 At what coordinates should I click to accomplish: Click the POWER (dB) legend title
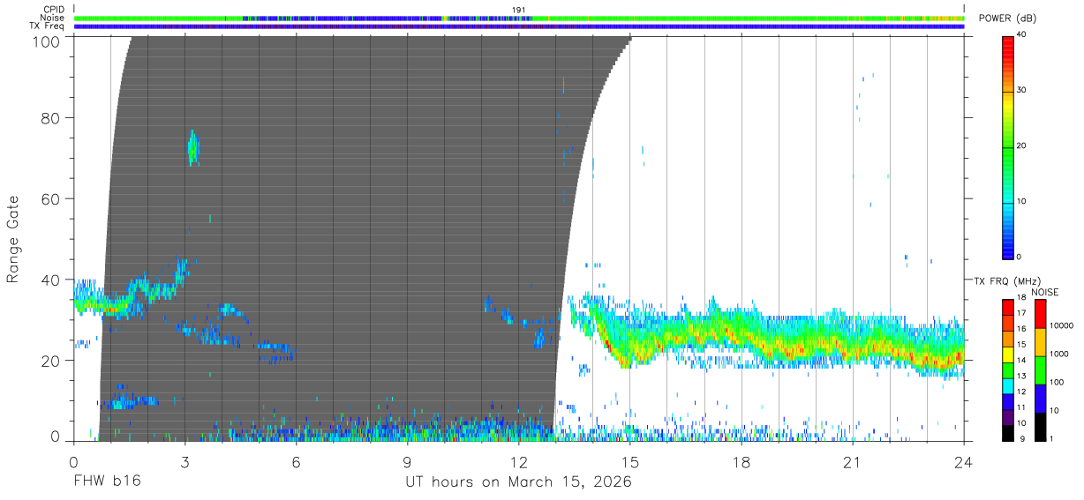(1007, 19)
